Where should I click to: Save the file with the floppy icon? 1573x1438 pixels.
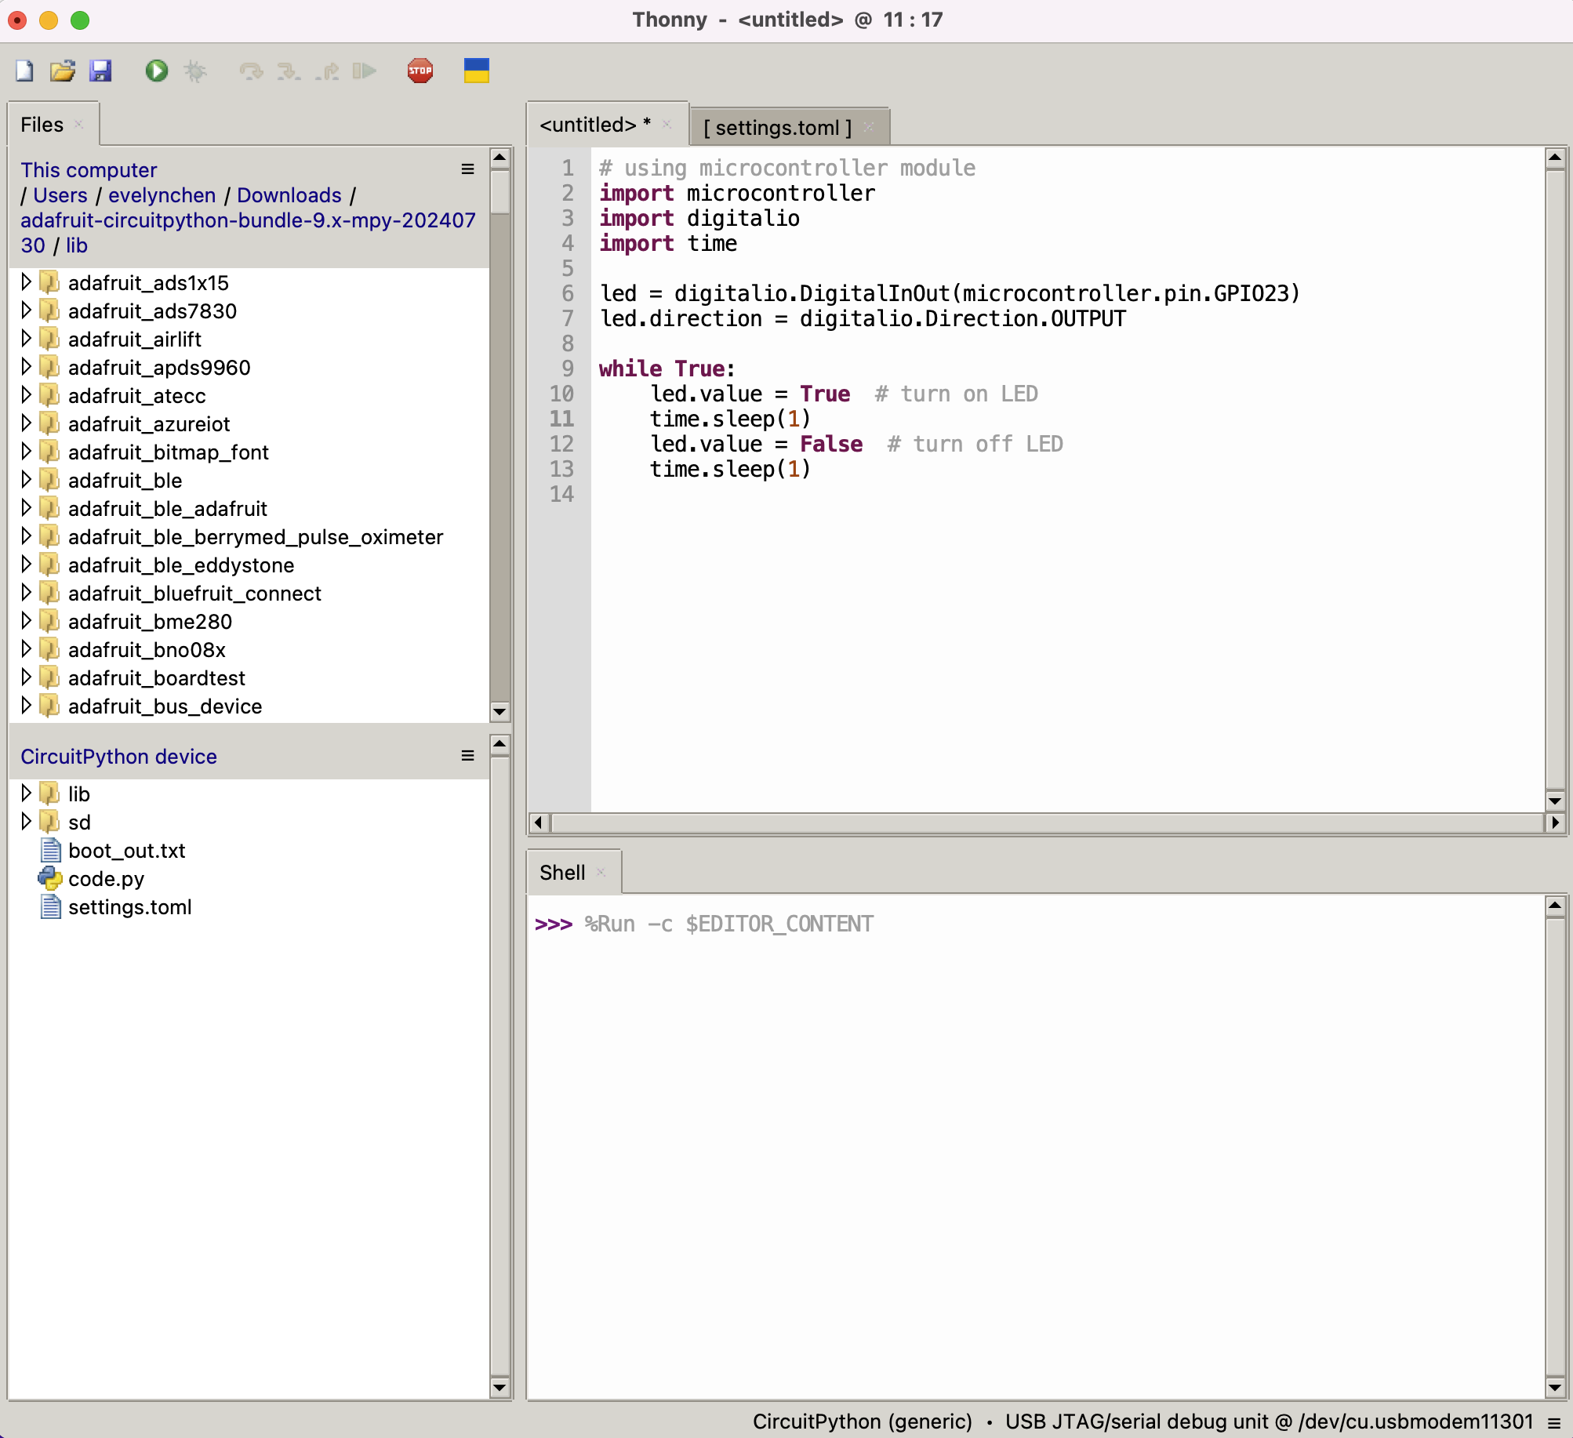pos(100,71)
